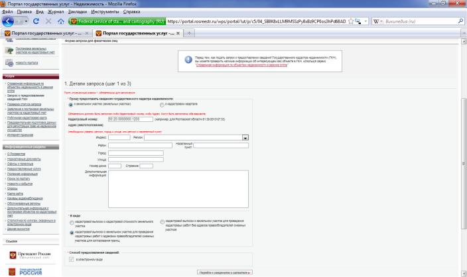Viewport: 467px width, 277px height.
Task: Open 'Карта сайта' sidebar link
Action: [15, 194]
